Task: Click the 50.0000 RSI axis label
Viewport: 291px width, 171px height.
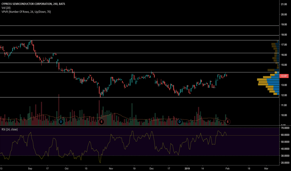Action: click(285, 142)
